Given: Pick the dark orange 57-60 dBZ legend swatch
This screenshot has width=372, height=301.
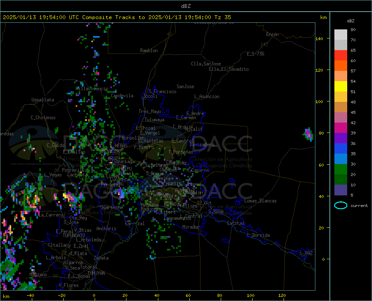Looking at the screenshot, I should click(341, 66).
